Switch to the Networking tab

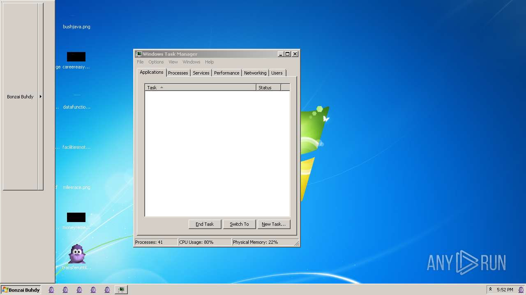(255, 73)
